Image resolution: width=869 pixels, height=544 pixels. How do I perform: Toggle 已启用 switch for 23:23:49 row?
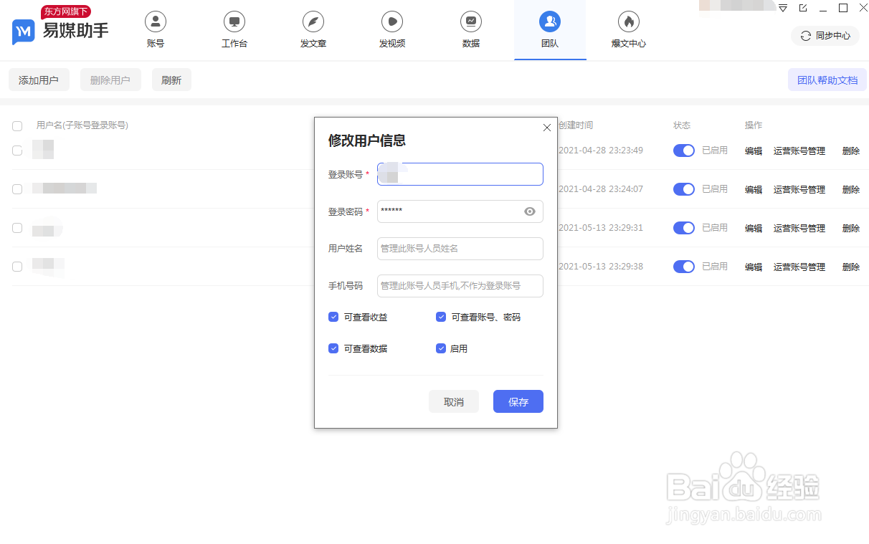click(x=684, y=151)
